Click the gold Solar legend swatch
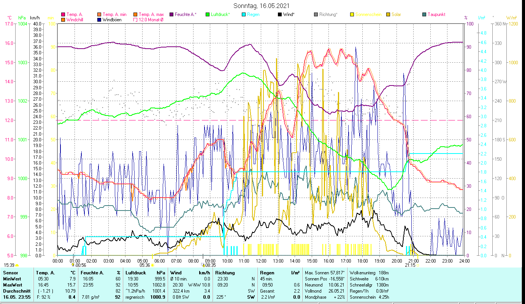This screenshot has height=304, width=525. [x=388, y=15]
